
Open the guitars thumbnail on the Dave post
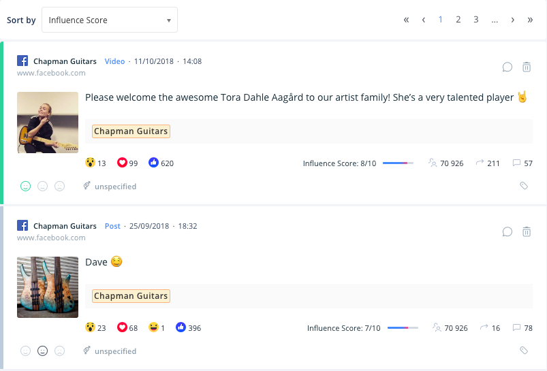48,287
